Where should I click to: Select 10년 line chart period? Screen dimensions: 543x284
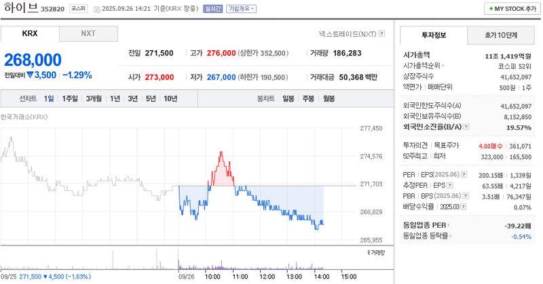pyautogui.click(x=170, y=98)
